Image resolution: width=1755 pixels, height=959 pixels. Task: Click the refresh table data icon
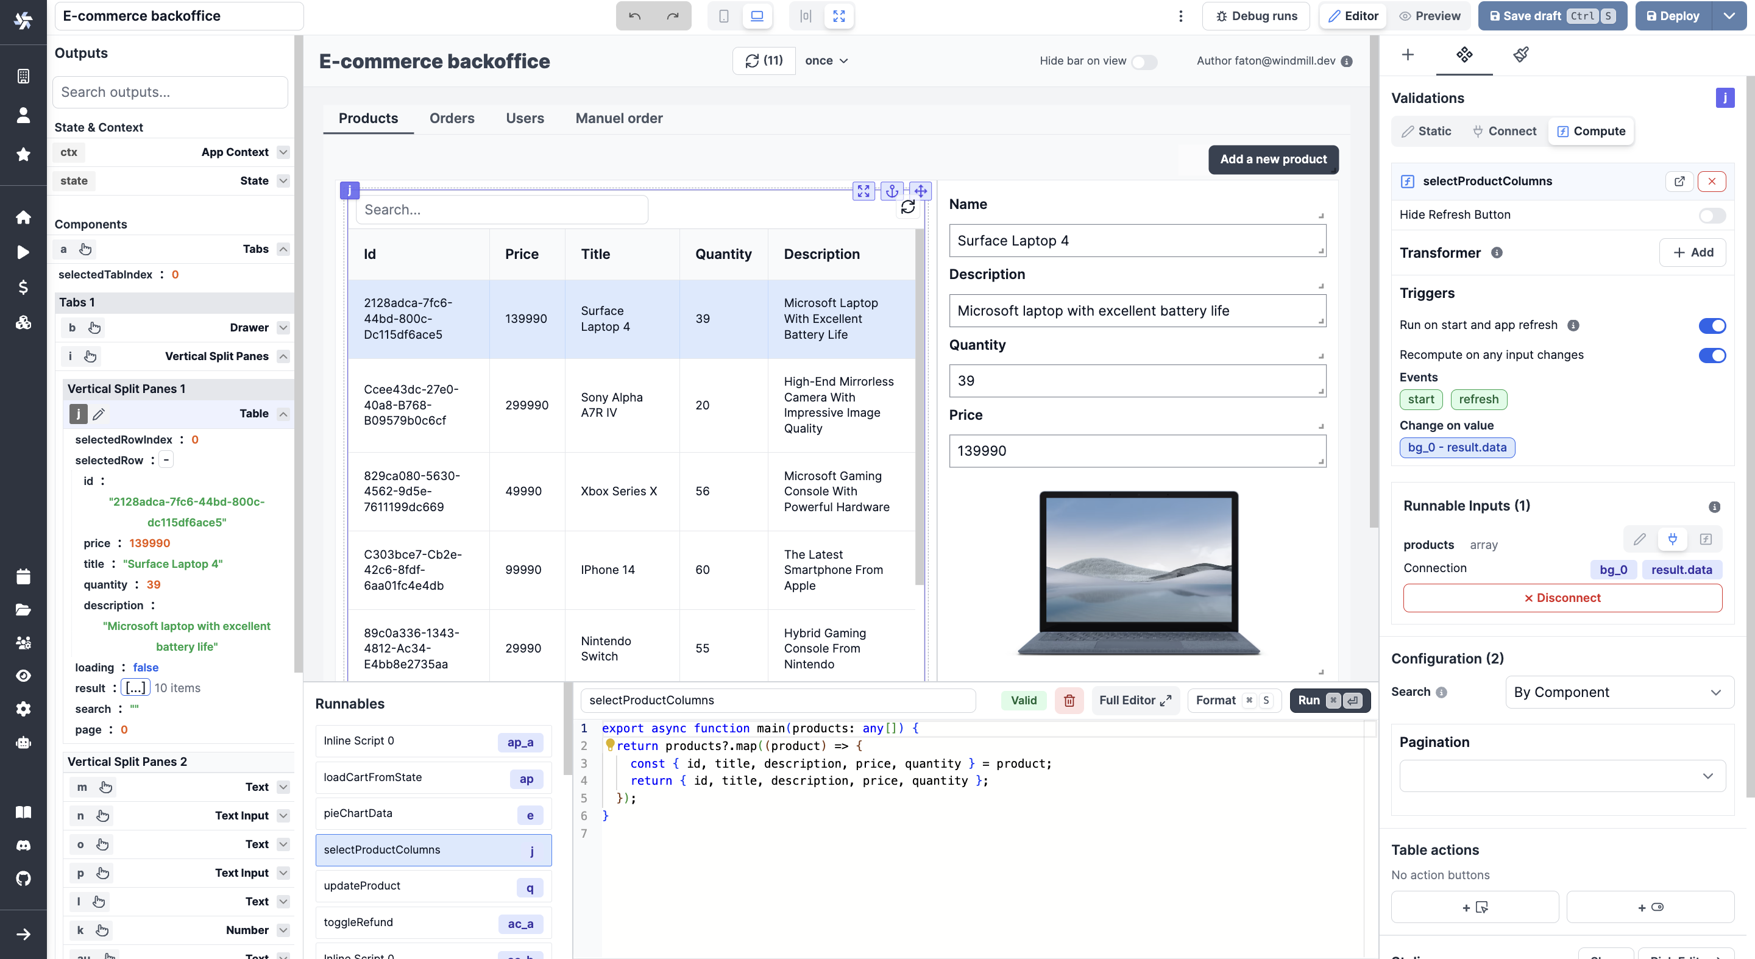click(x=907, y=209)
